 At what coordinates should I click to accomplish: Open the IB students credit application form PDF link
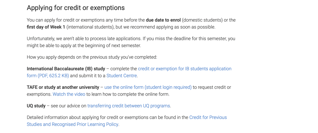click(185, 69)
